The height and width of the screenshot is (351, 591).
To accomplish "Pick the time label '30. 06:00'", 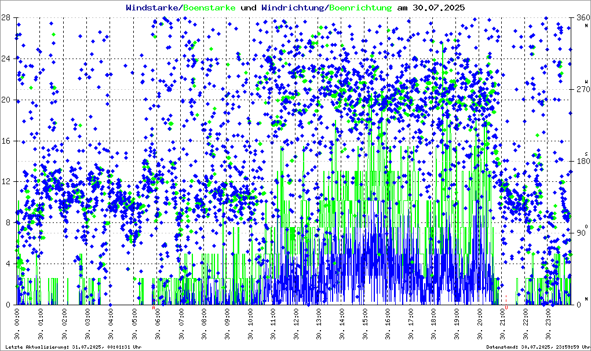I will click(157, 324).
